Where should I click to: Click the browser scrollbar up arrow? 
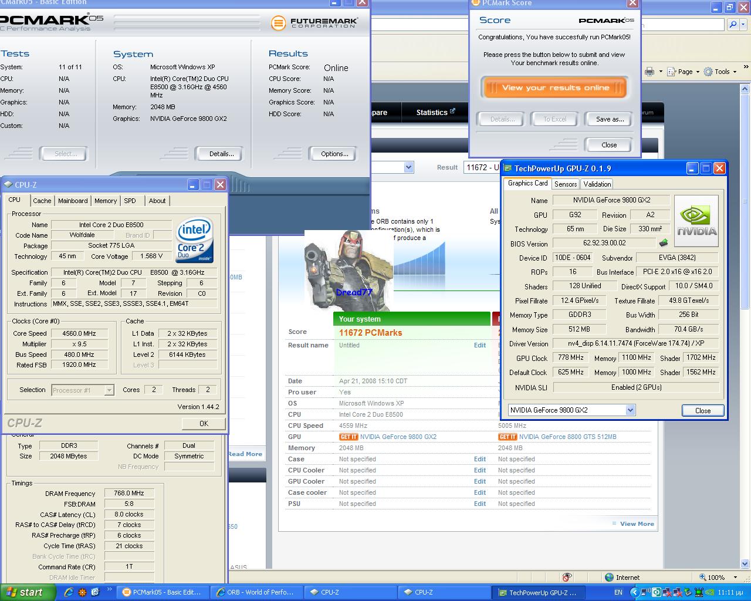click(x=745, y=90)
